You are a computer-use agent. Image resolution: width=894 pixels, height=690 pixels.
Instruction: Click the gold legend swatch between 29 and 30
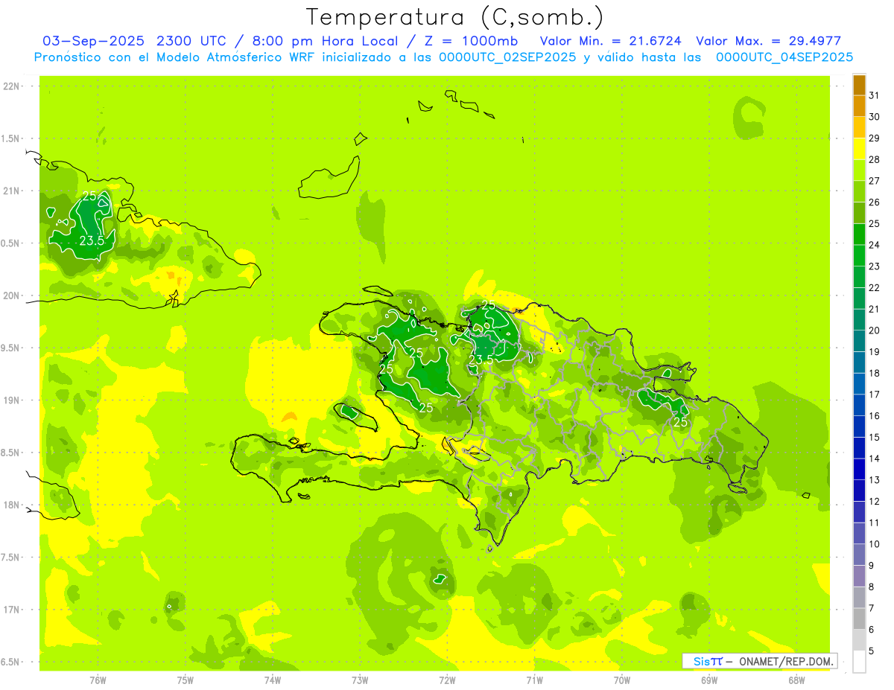click(859, 128)
